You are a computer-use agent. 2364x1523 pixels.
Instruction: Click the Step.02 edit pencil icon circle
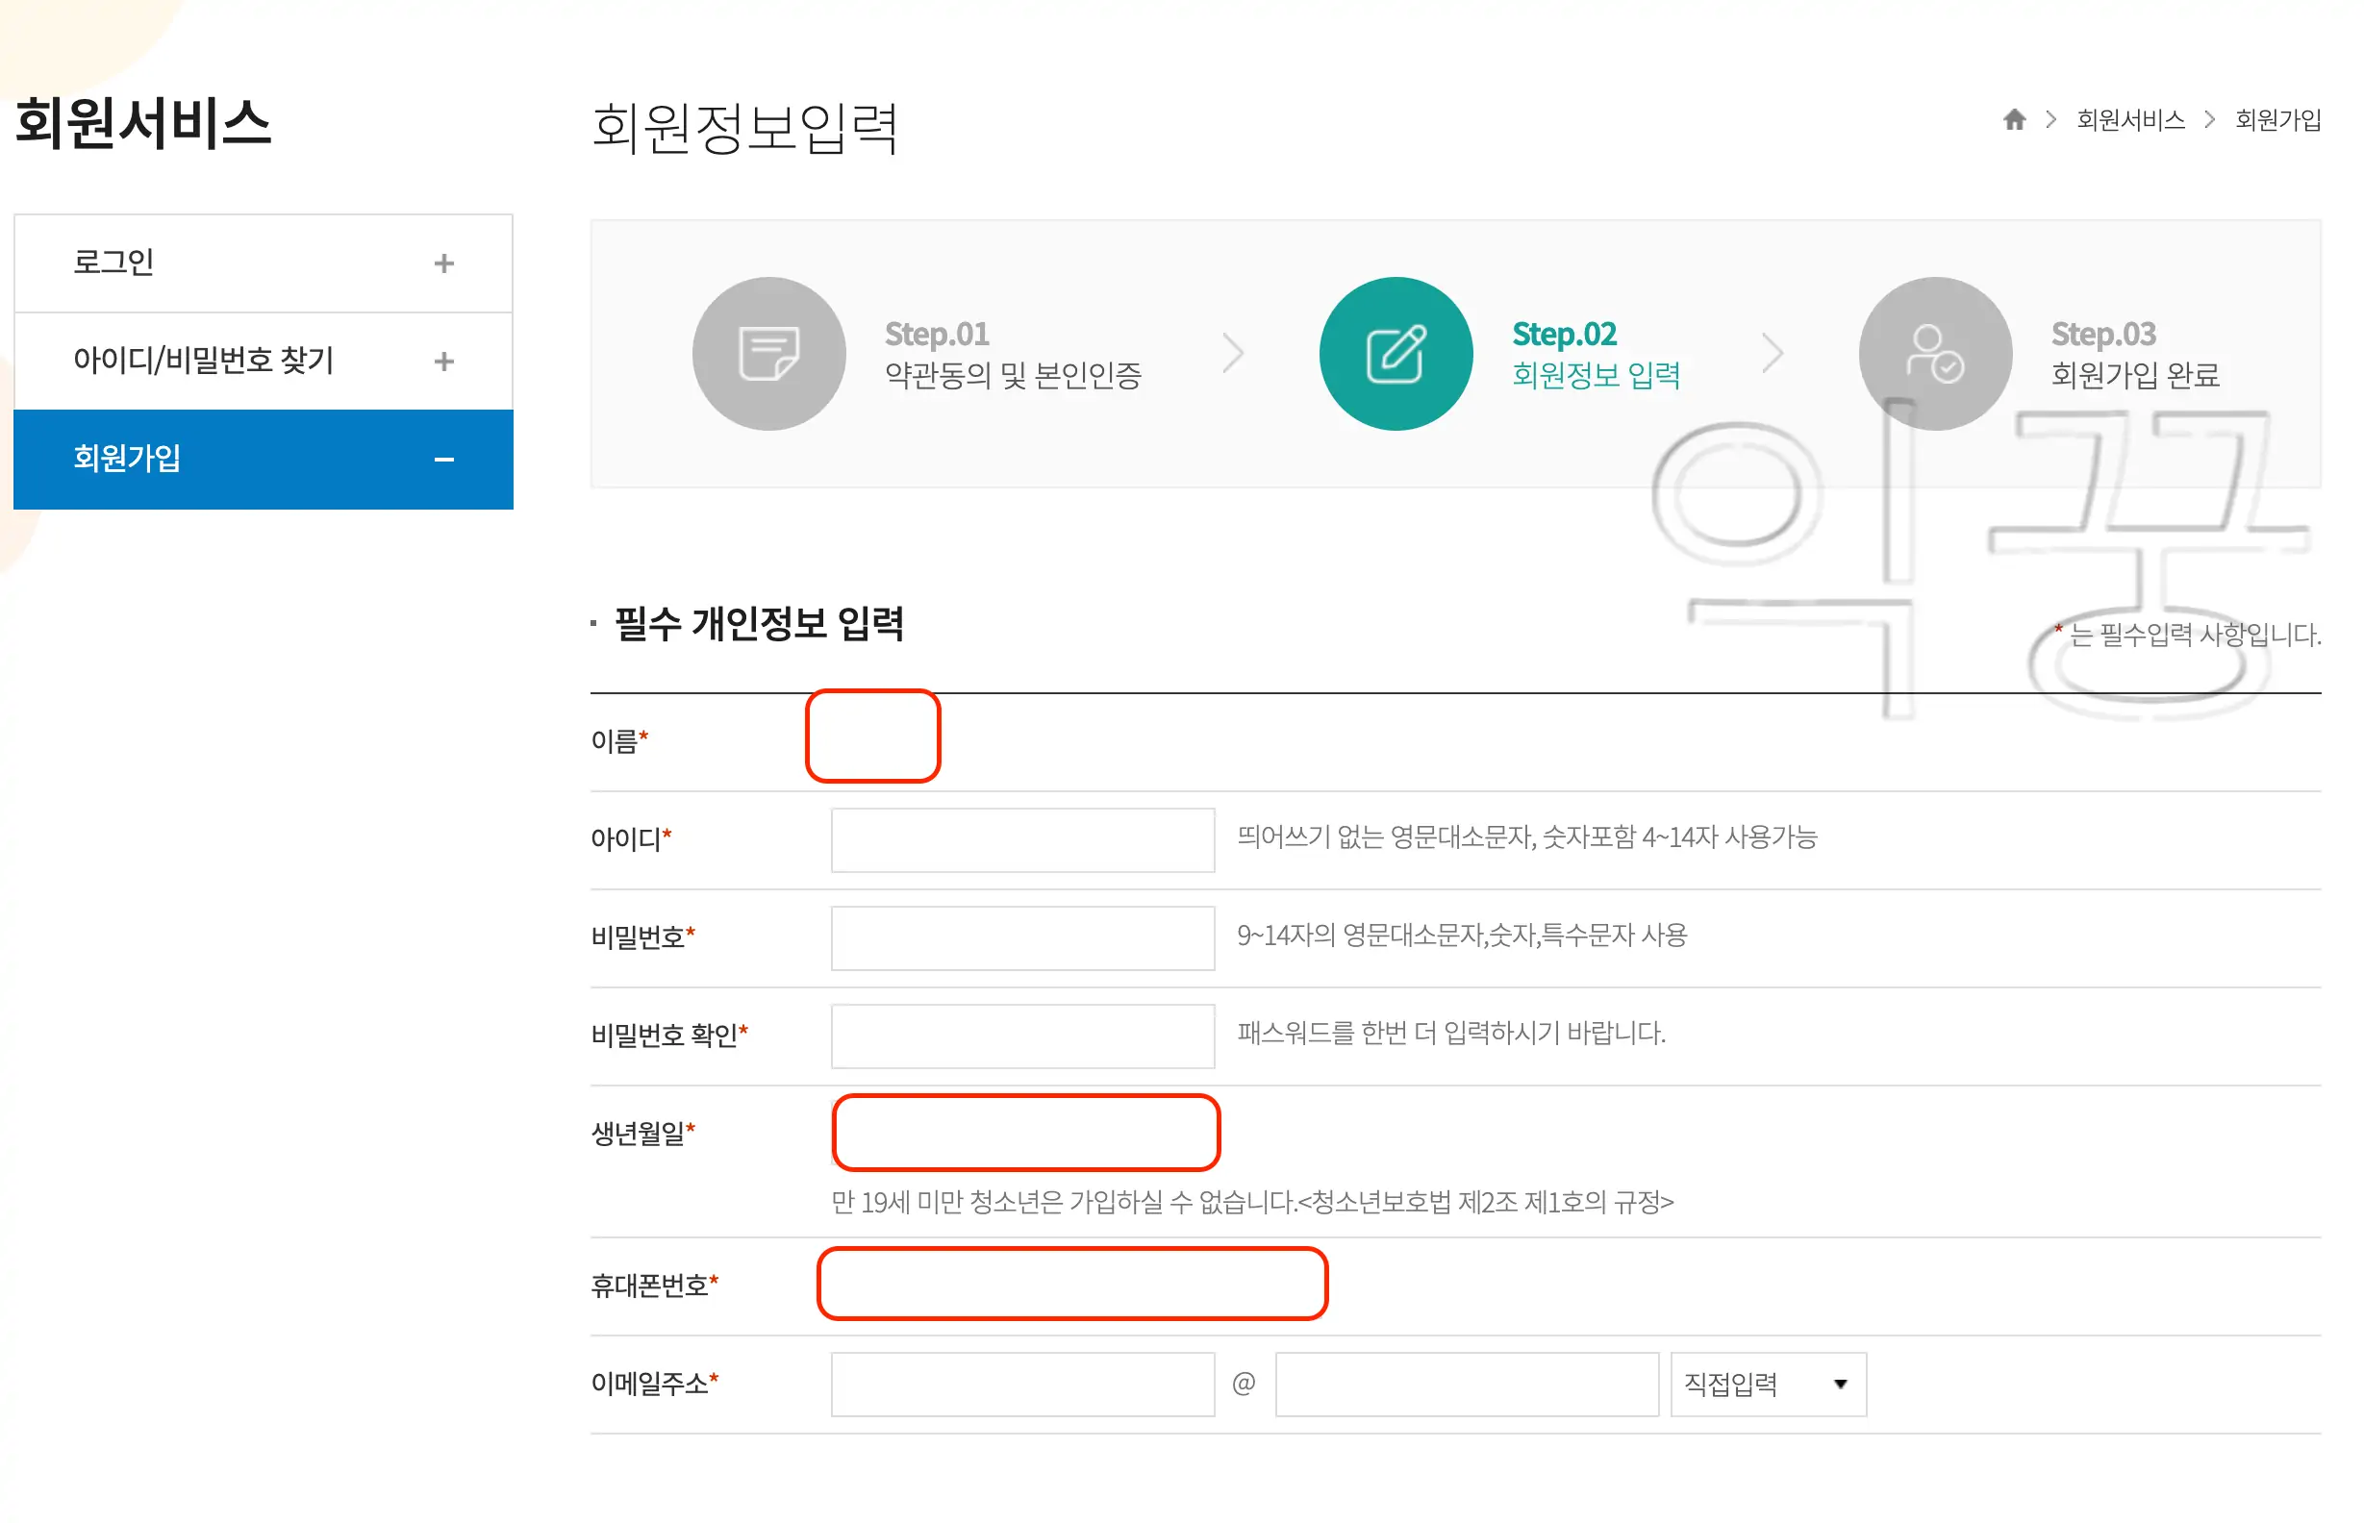point(1395,353)
